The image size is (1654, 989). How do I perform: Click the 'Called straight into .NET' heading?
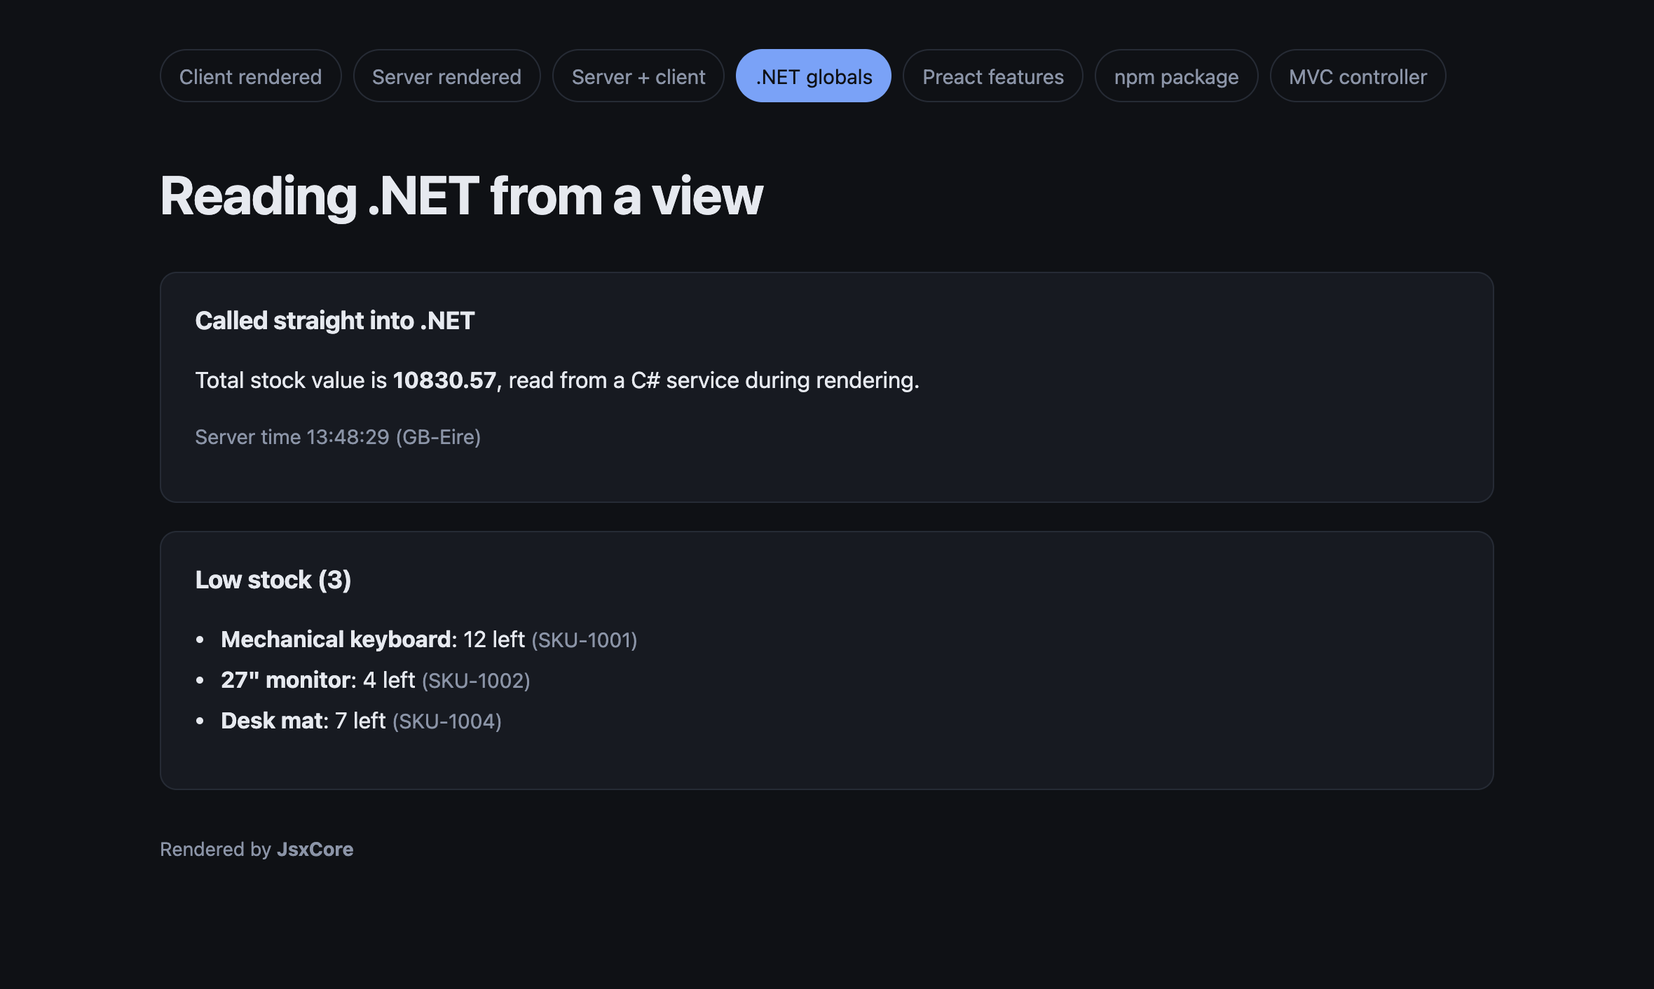coord(335,321)
